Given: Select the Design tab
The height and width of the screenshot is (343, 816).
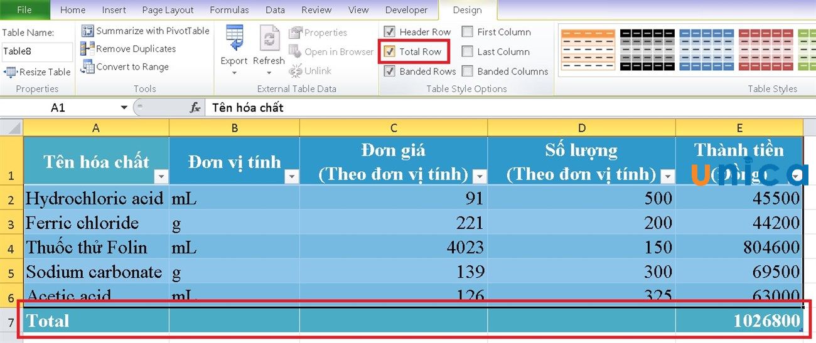Looking at the screenshot, I should pos(467,10).
